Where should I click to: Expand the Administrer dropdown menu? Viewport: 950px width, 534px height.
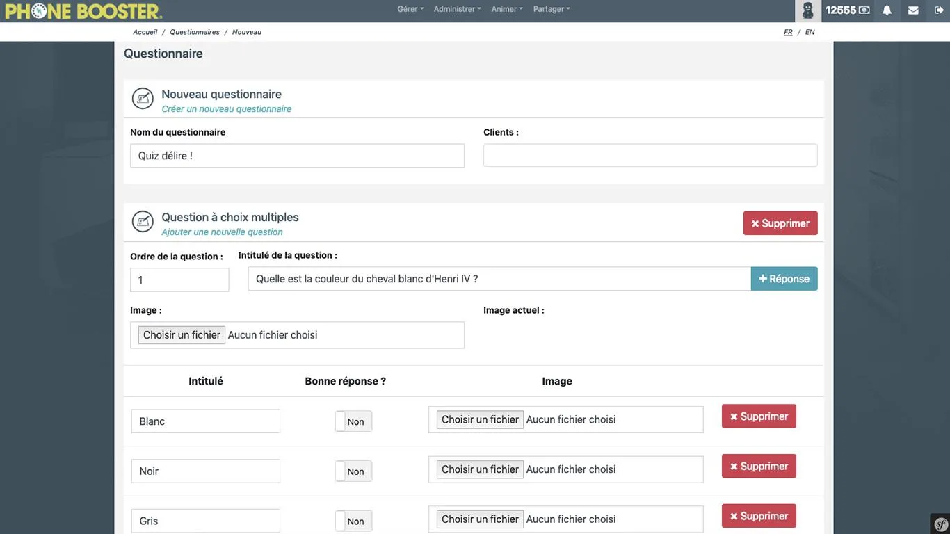(x=458, y=9)
